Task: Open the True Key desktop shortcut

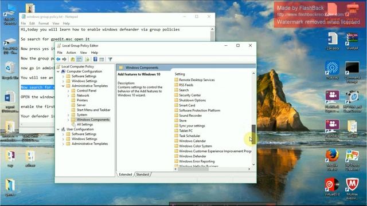Action: [x=332, y=70]
